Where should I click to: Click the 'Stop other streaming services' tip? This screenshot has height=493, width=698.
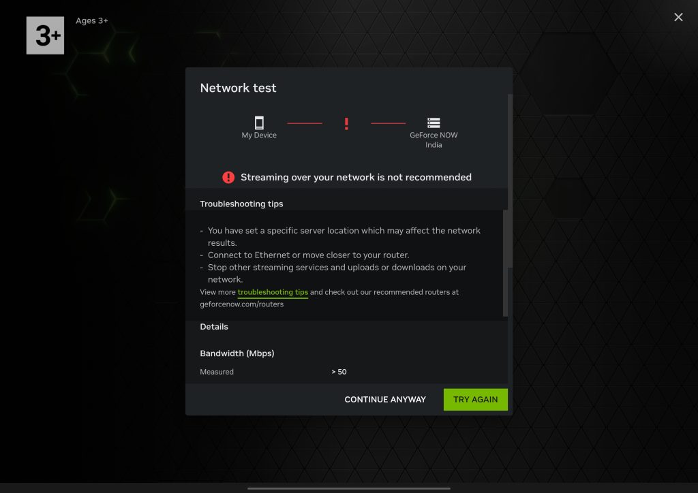[x=337, y=273]
